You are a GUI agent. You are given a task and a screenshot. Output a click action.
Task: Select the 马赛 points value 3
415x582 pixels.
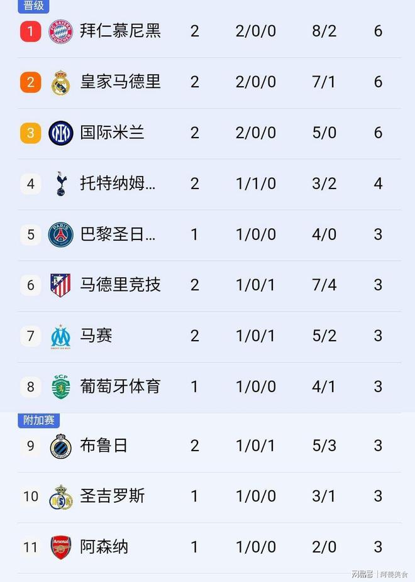tap(377, 336)
